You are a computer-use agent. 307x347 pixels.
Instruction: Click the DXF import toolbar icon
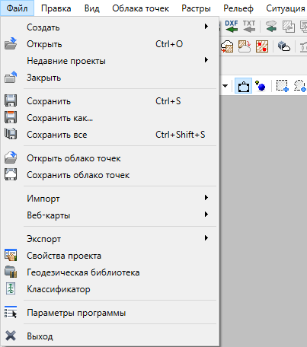click(232, 27)
